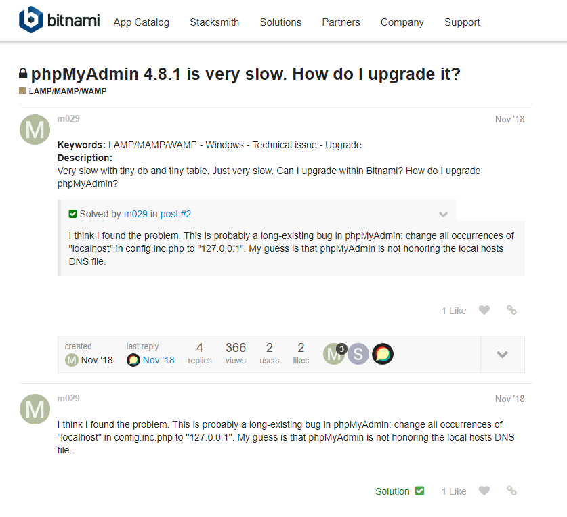Screen dimensions: 567x517
Task: Click the second post's Nov '18 date
Action: coord(509,399)
